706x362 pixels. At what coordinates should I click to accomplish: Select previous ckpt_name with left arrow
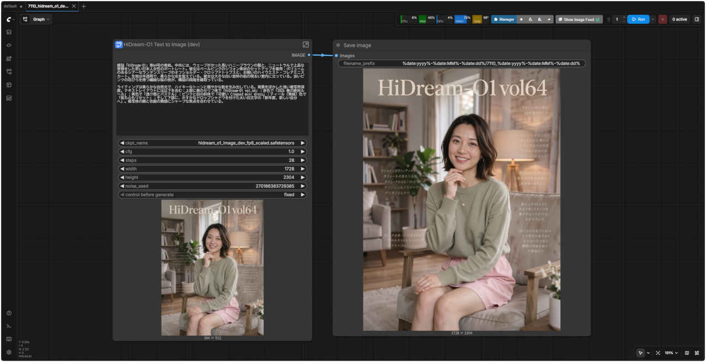(x=122, y=142)
